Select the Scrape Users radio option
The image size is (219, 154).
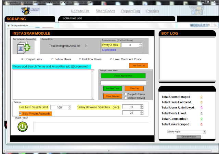point(22,59)
